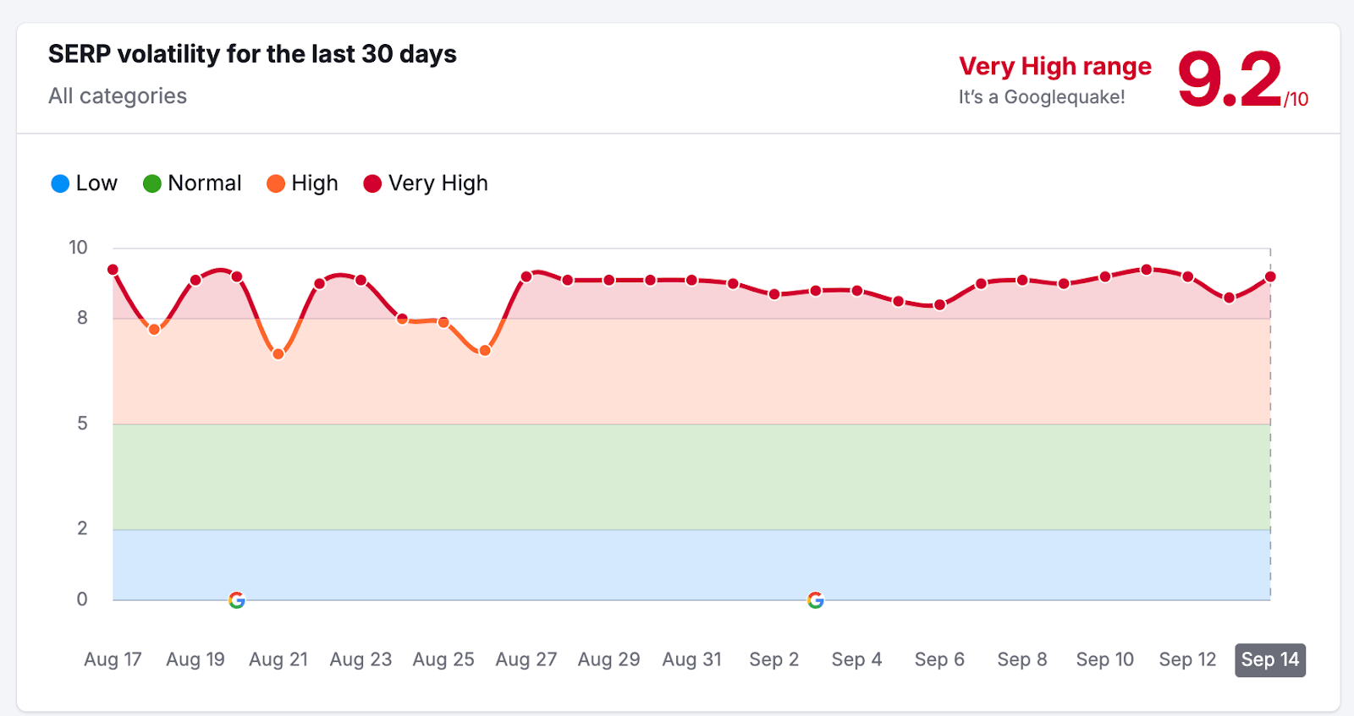
Task: Click the Google update icon near Sep 3
Action: [x=816, y=600]
